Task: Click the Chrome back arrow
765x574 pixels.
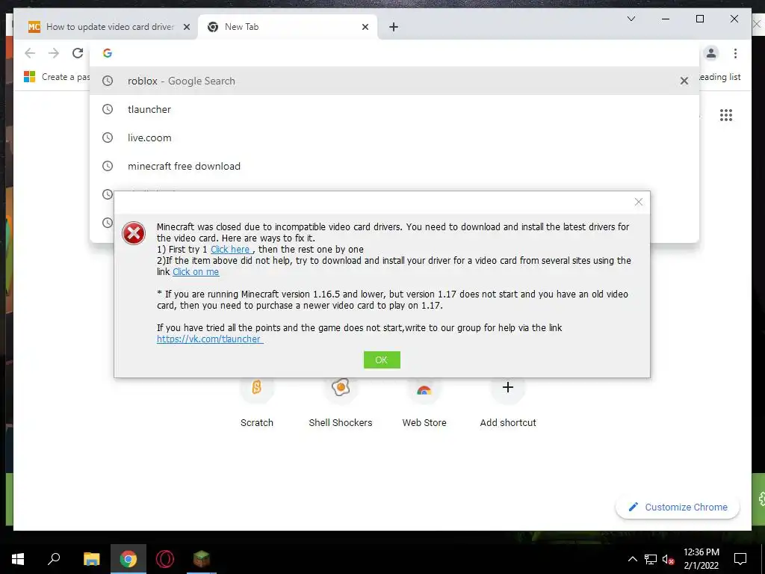Action: pos(30,53)
